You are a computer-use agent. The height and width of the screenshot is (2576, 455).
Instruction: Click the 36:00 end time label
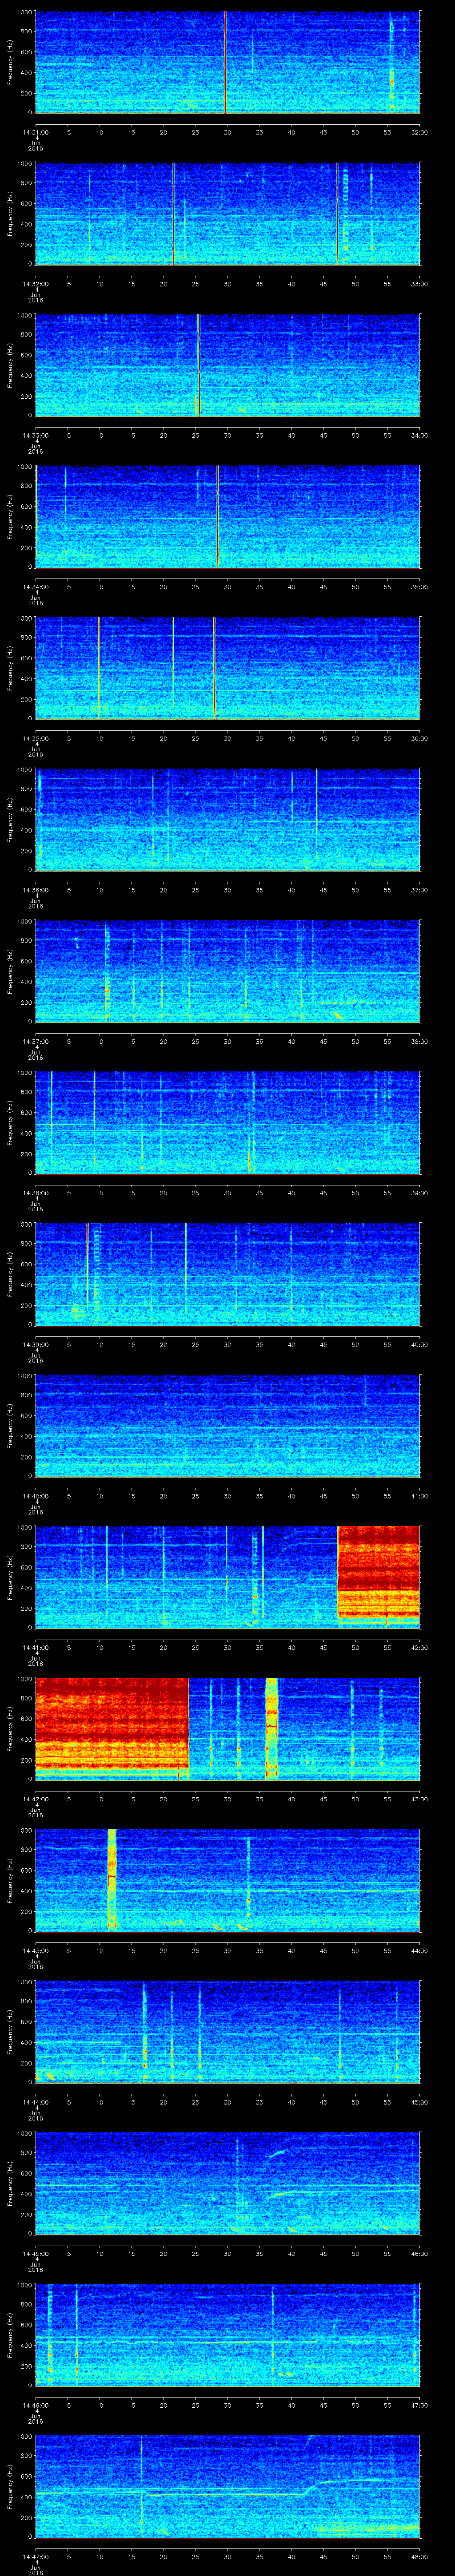(419, 738)
